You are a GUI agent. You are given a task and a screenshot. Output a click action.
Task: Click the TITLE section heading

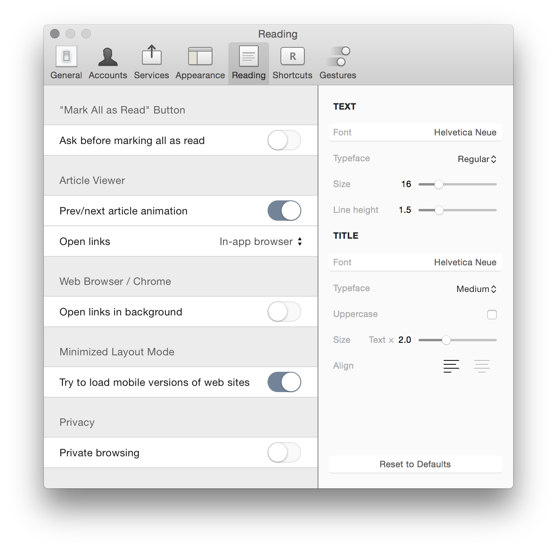click(346, 236)
